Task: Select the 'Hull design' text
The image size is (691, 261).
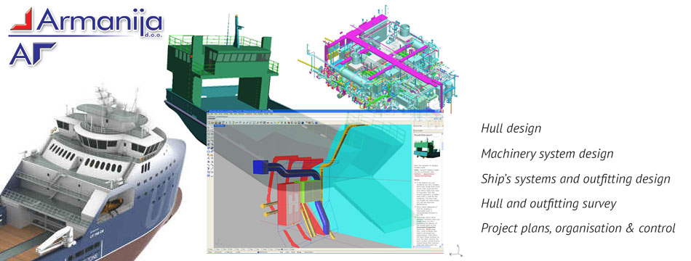Action: (x=511, y=129)
